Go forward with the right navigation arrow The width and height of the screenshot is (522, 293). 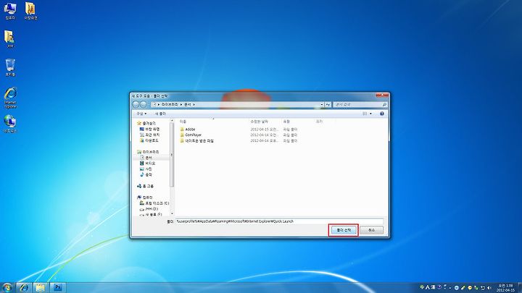click(144, 104)
